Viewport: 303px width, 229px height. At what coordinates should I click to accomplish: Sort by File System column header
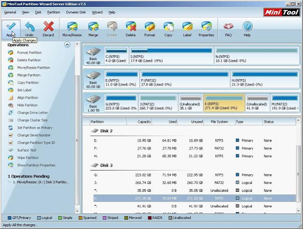(220, 122)
